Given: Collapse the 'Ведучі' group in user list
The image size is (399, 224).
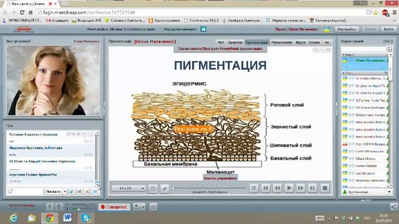Looking at the screenshot, I should (x=344, y=55).
